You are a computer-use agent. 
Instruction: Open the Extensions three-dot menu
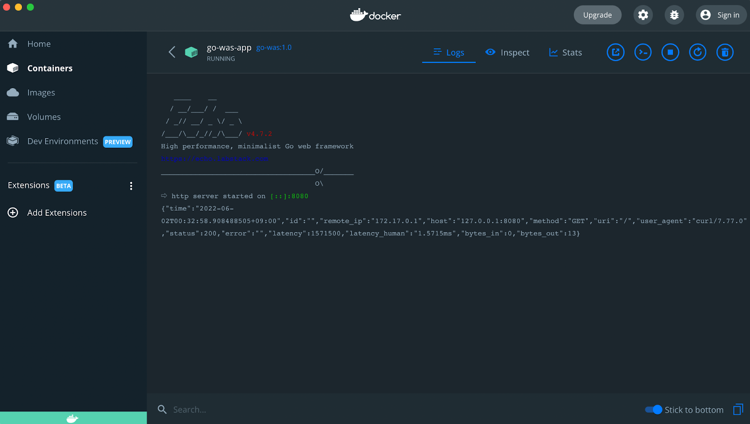click(x=131, y=186)
